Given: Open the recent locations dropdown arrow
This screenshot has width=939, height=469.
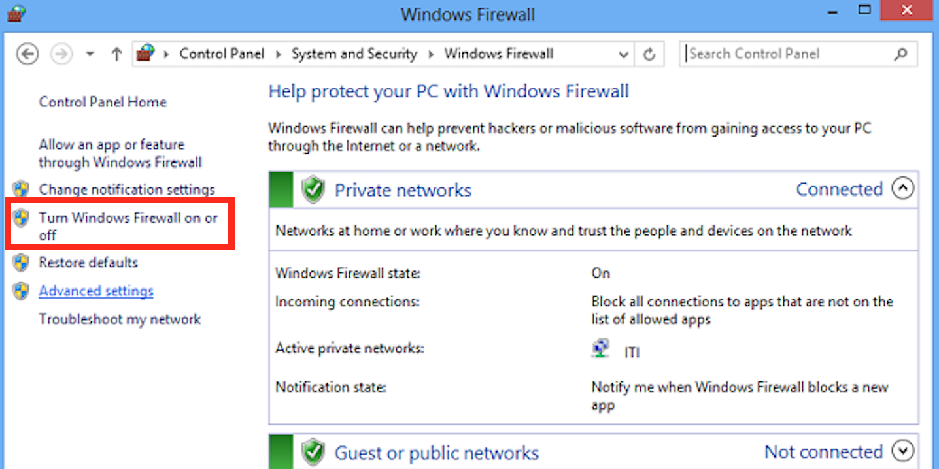Looking at the screenshot, I should coord(90,54).
